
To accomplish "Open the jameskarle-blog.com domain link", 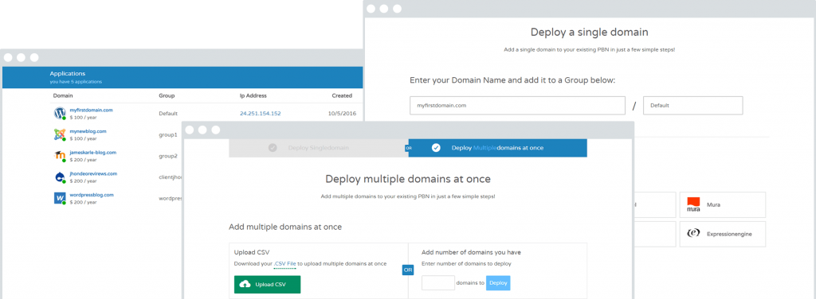I will [x=92, y=153].
